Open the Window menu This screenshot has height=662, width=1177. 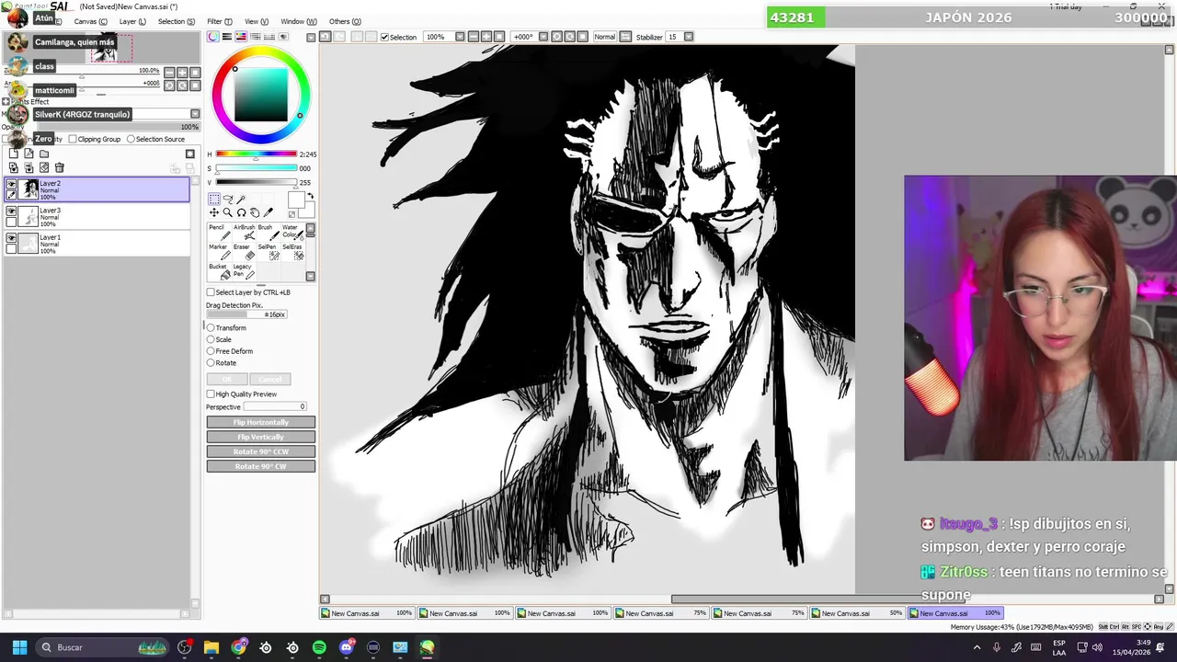pyautogui.click(x=299, y=21)
